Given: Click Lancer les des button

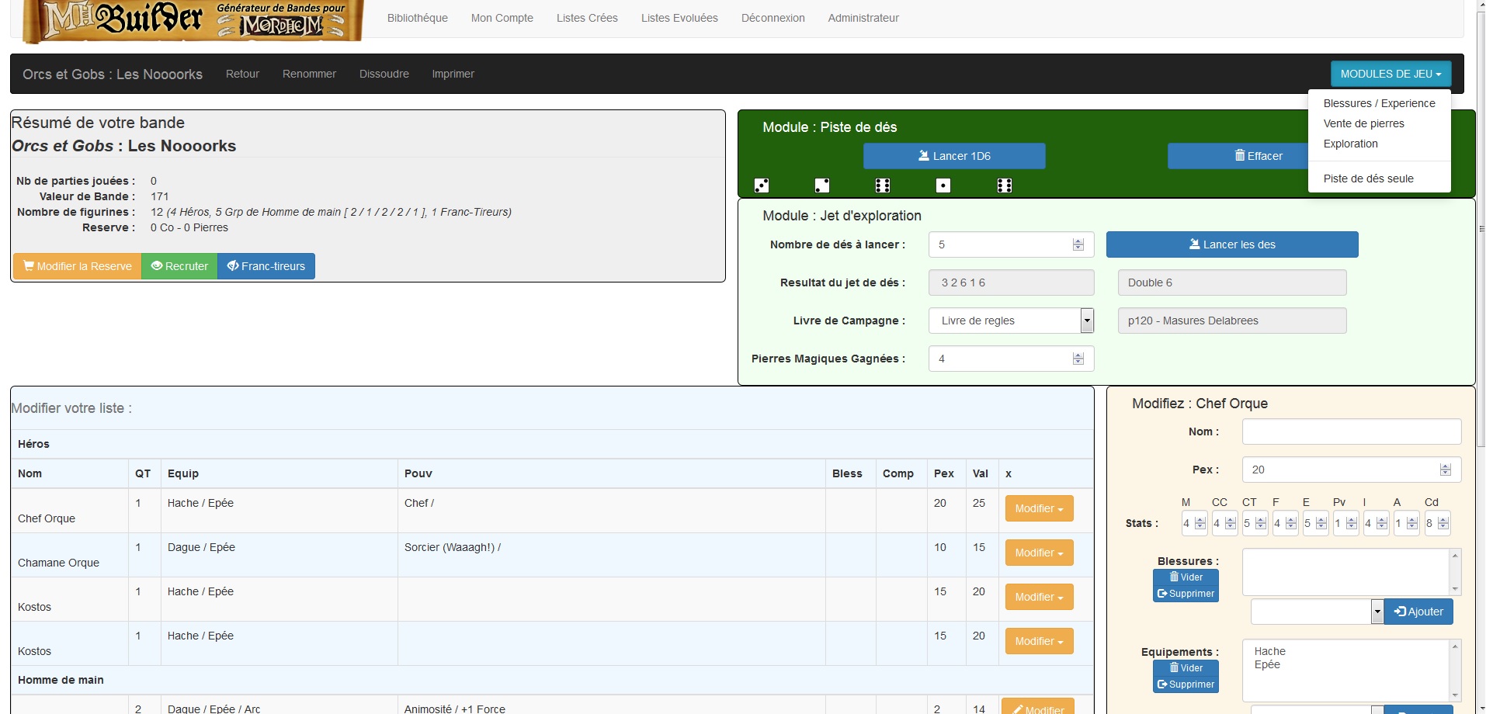Looking at the screenshot, I should pyautogui.click(x=1232, y=244).
